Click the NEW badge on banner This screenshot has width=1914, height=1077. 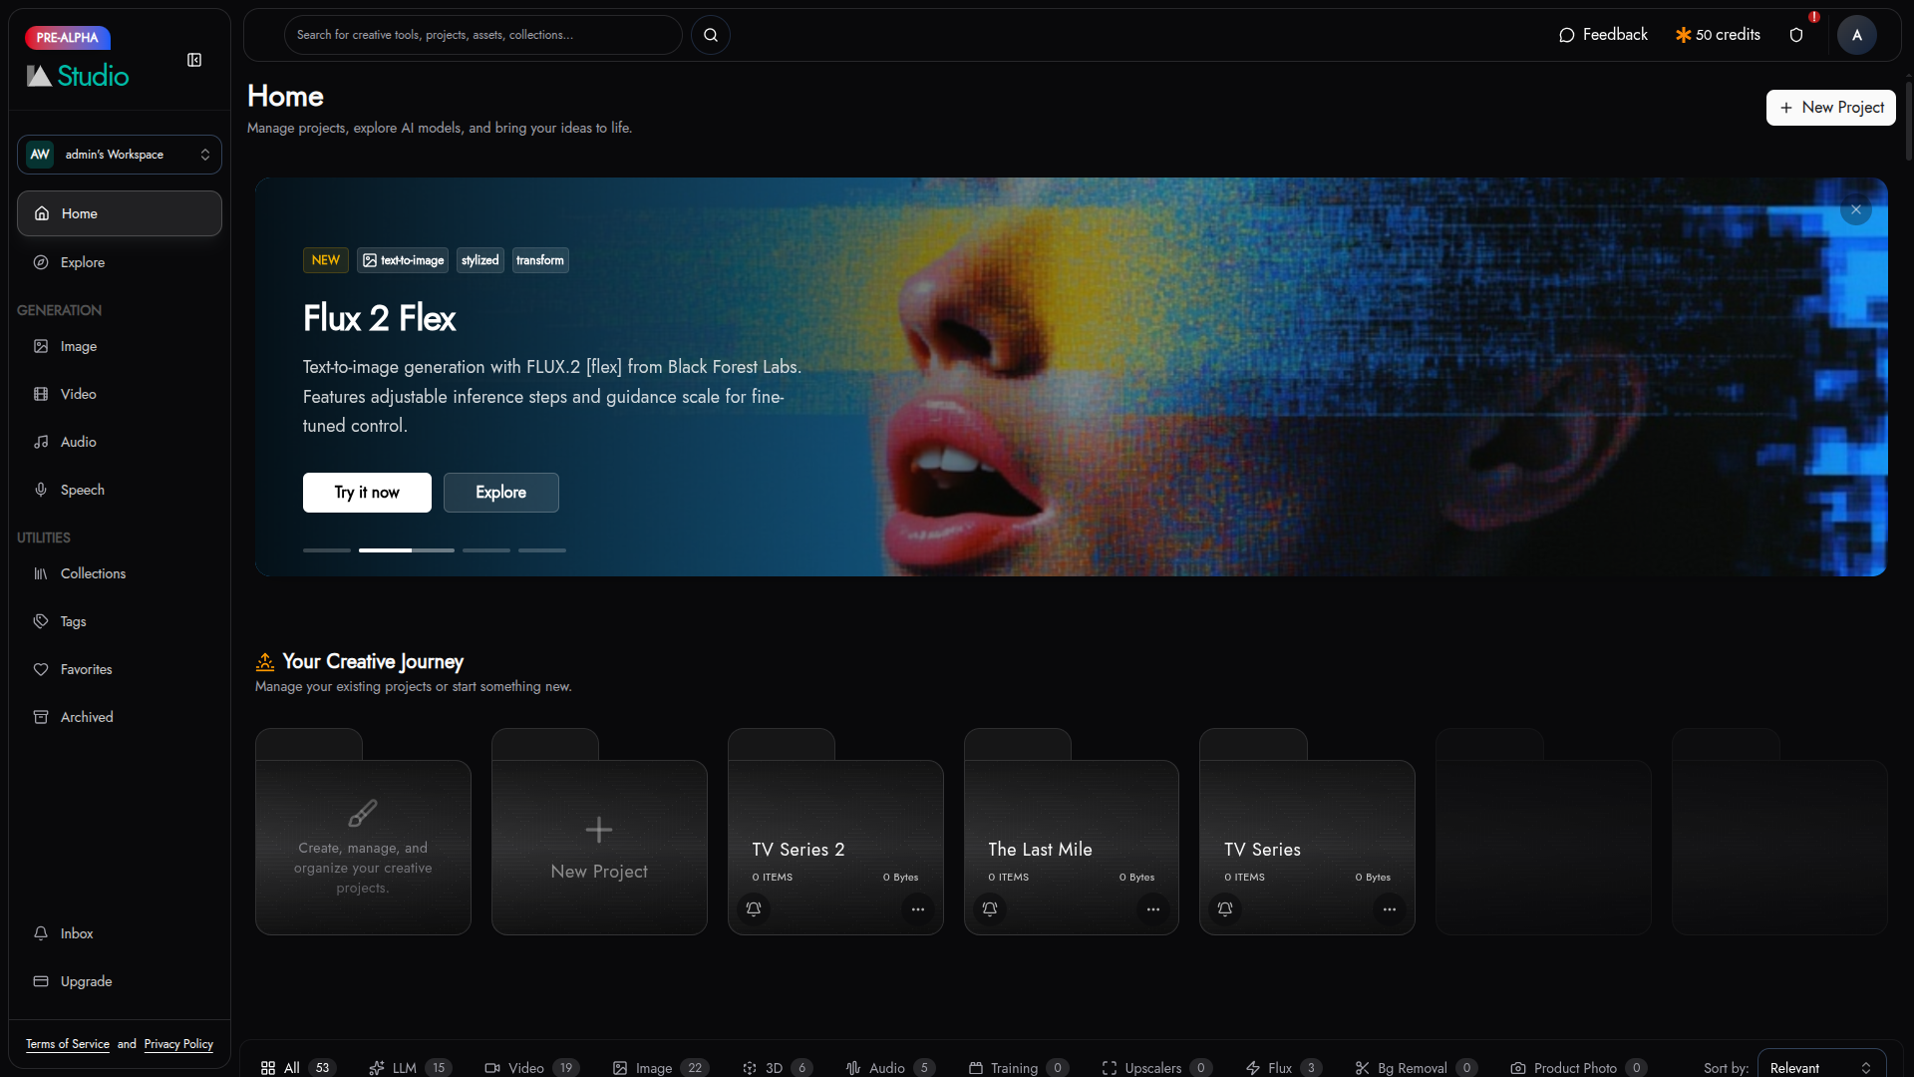pyautogui.click(x=326, y=260)
